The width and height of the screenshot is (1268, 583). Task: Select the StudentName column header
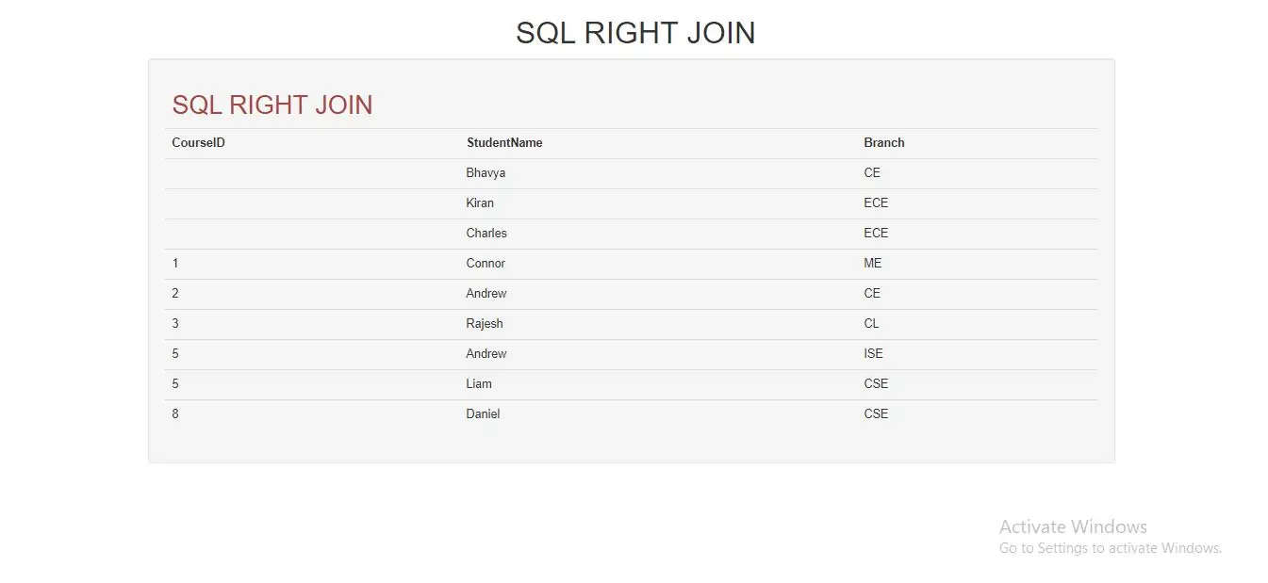pos(504,143)
